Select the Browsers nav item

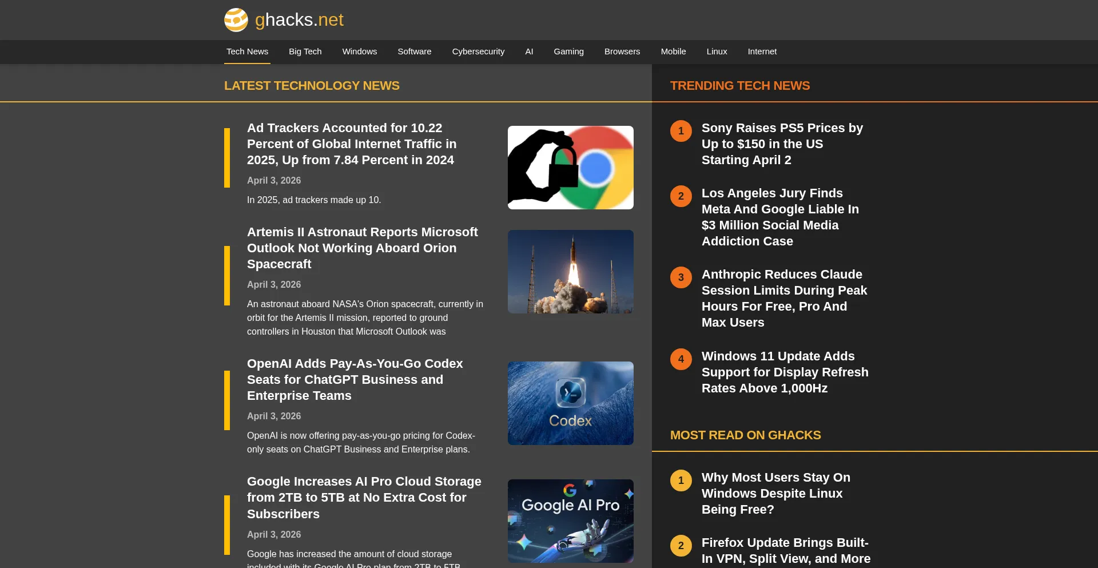[x=622, y=51]
